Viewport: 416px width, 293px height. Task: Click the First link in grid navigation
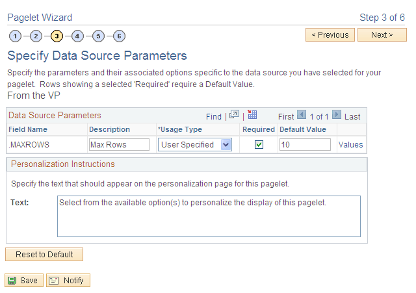point(286,117)
